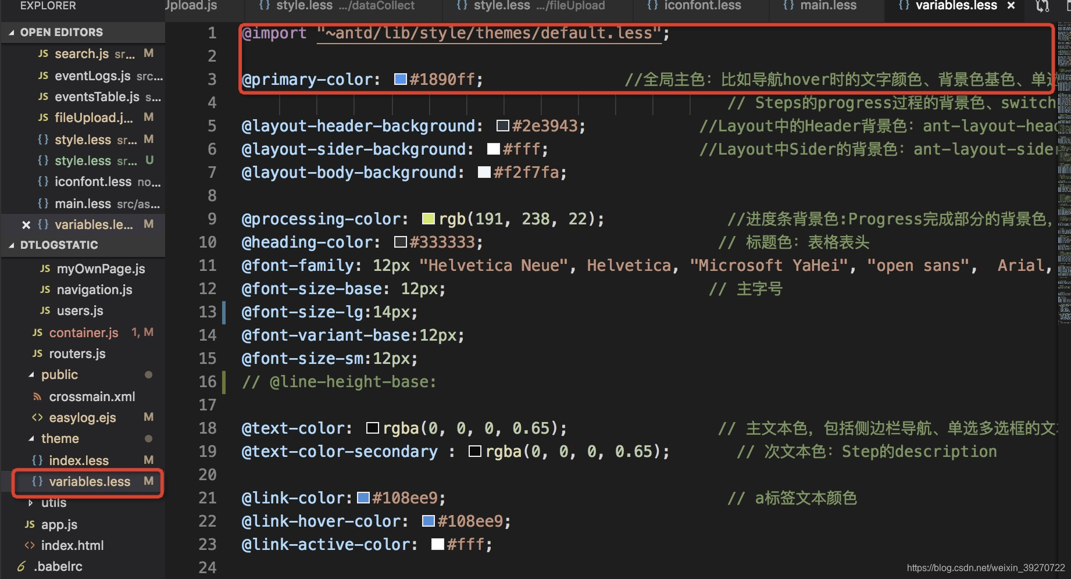The width and height of the screenshot is (1071, 579).
Task: Click the minimap on the editor's right
Action: click(1064, 174)
